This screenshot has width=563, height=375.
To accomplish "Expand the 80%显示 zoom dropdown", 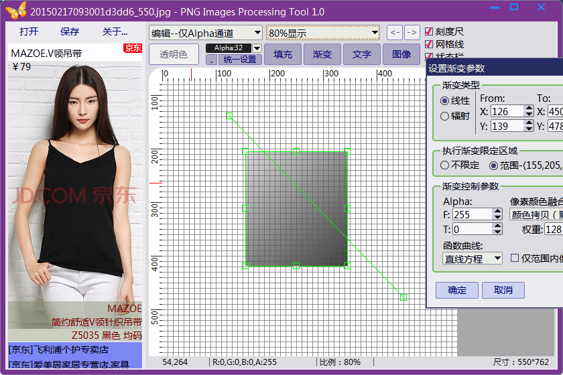I will (323, 33).
